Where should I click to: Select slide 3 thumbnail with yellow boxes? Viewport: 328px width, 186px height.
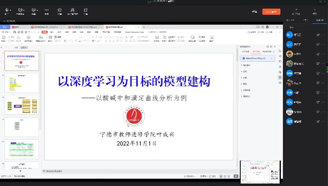coord(22,105)
